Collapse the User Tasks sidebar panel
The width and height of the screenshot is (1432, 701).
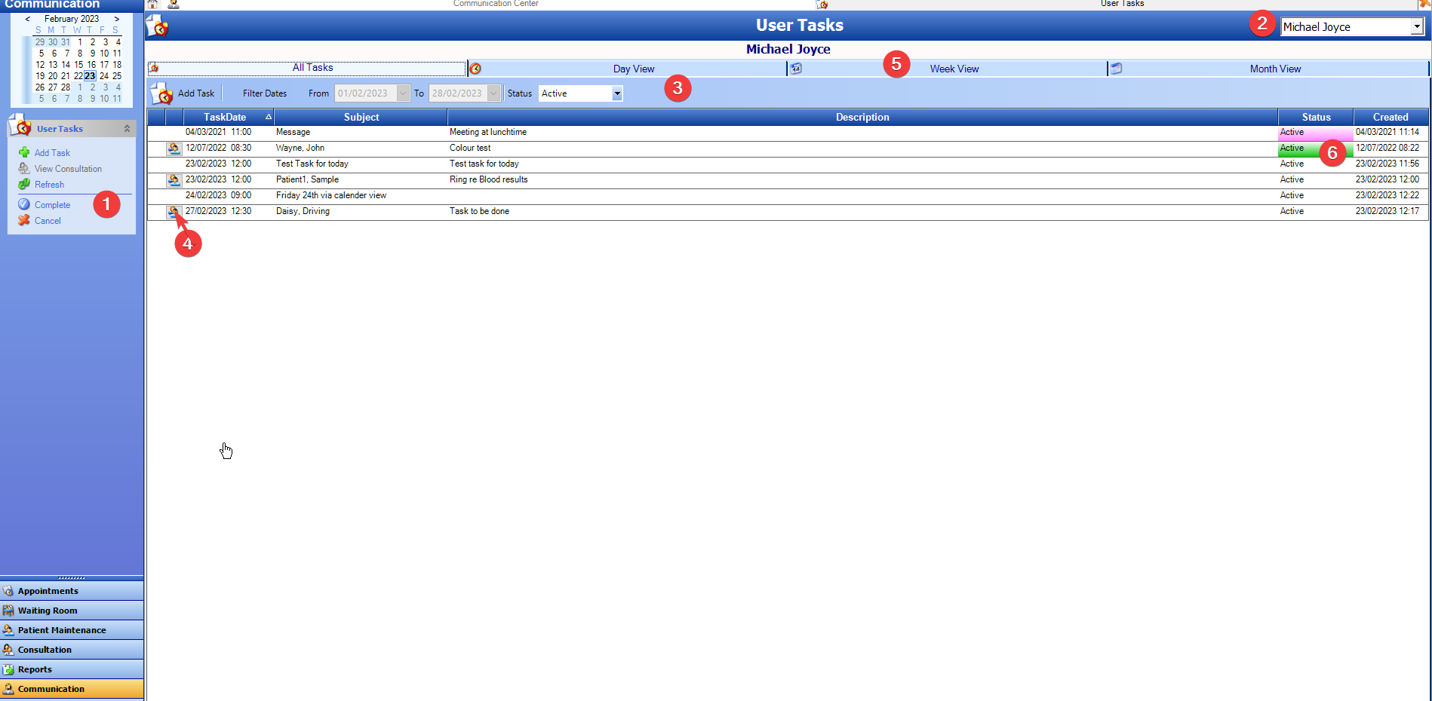[127, 129]
